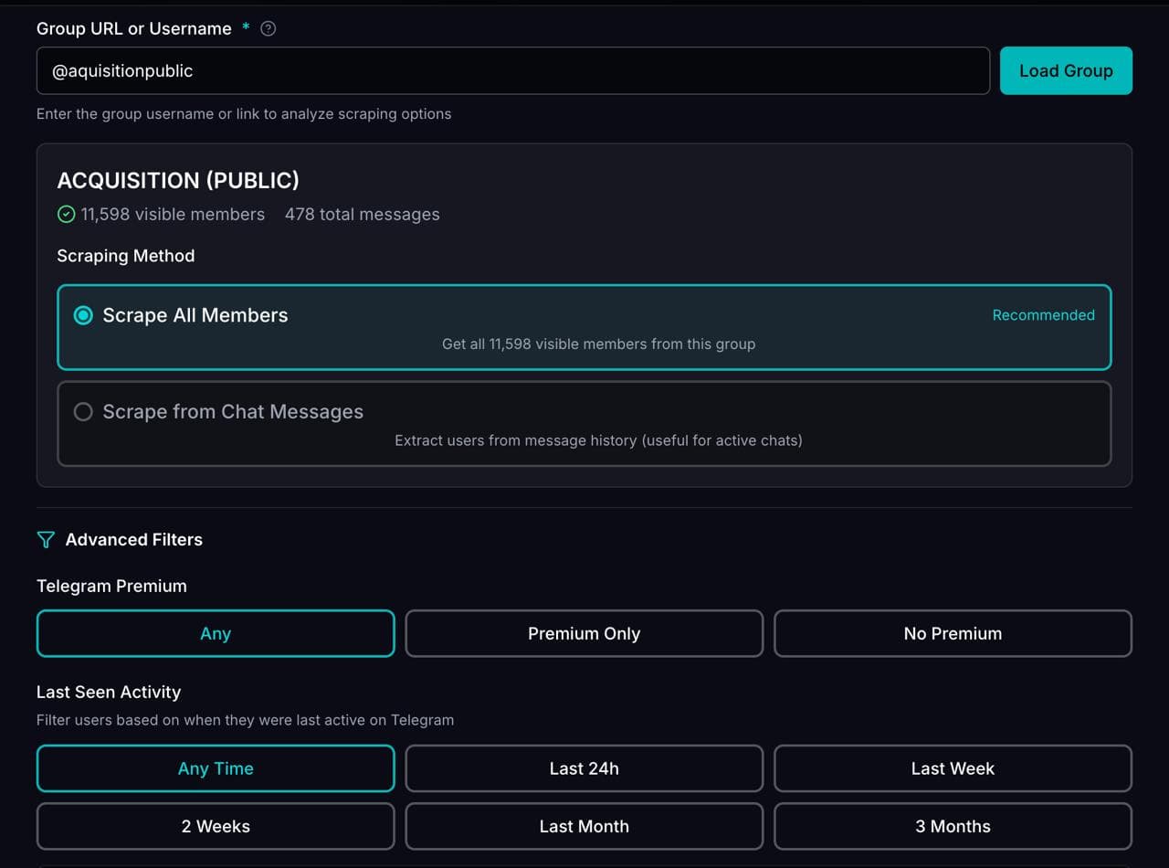Click the Last Seen Activity label

click(x=109, y=693)
